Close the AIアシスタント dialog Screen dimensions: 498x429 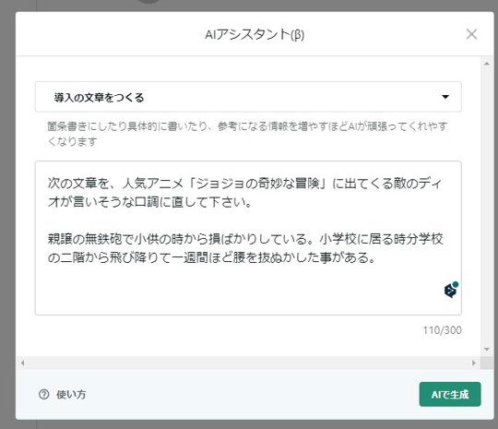(x=471, y=34)
